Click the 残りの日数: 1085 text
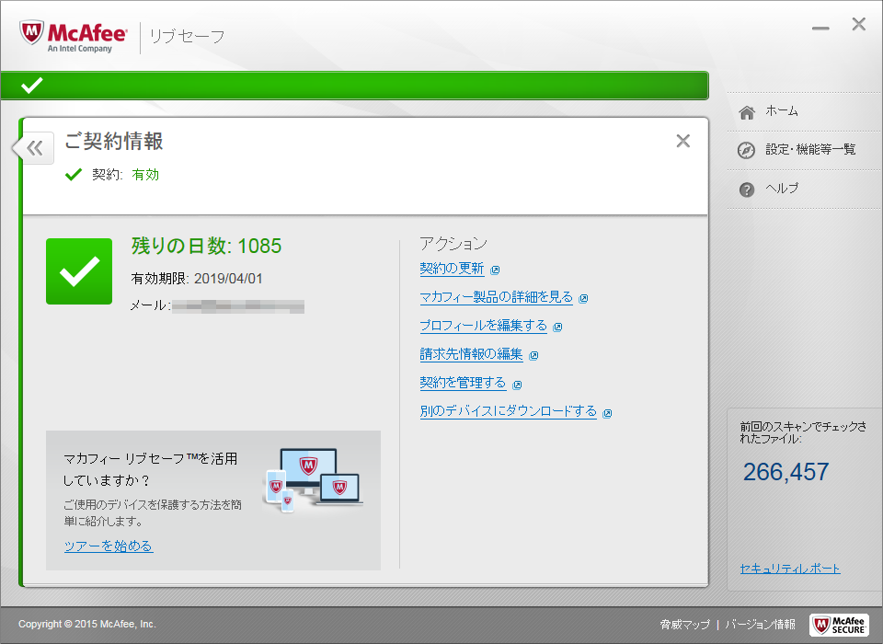The image size is (883, 644). click(x=206, y=247)
